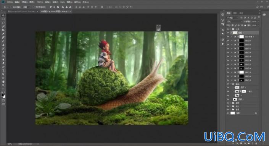Screen dimensions: 269x146
Task: Open the blend mode dropdown
Action: pos(235,21)
